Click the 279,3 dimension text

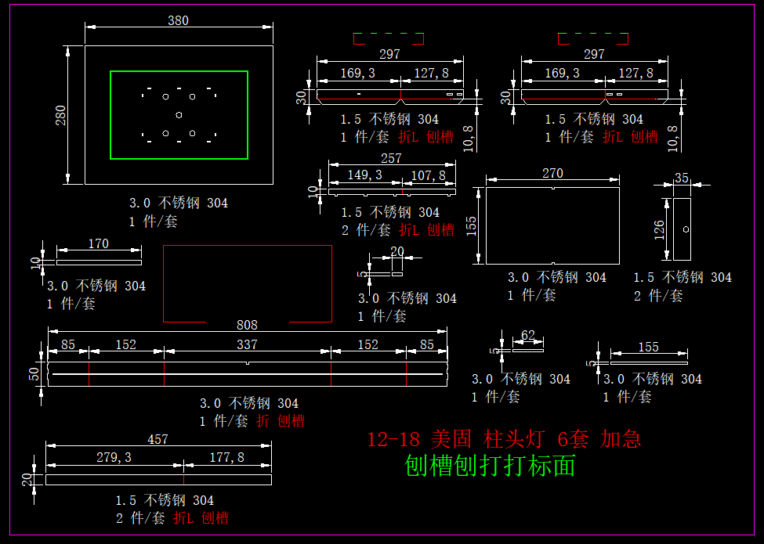[x=114, y=457]
